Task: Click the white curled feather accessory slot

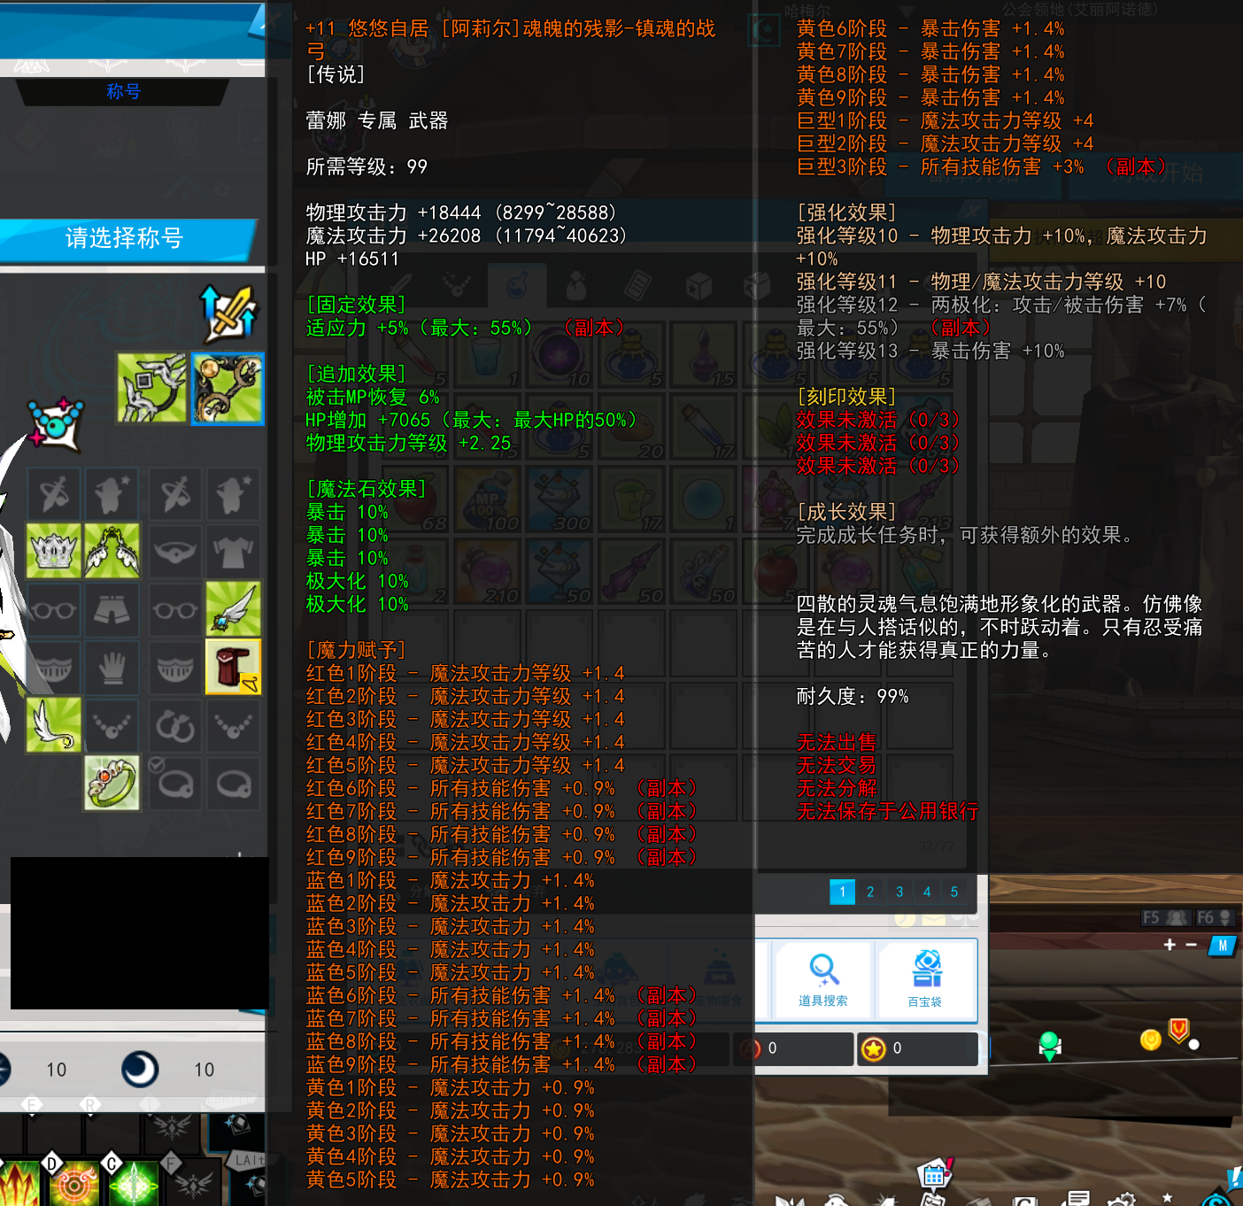Action: 54,725
